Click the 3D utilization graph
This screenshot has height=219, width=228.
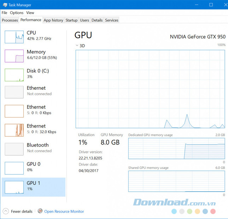[150, 89]
